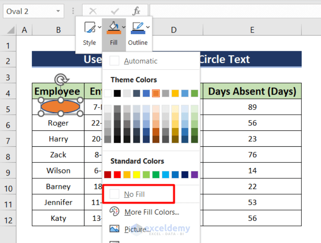Click the rotation handle above the oval
Viewport: 321px width, 243px height.
pyautogui.click(x=61, y=79)
